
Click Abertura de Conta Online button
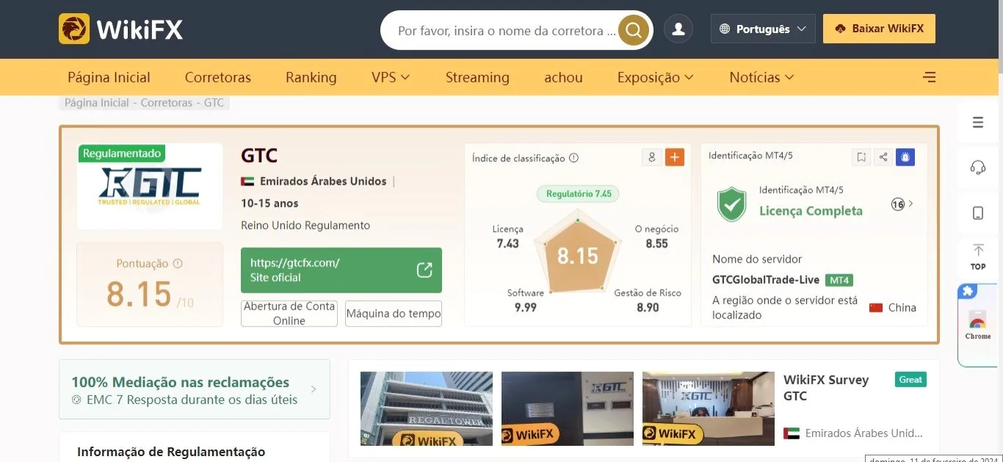[289, 313]
